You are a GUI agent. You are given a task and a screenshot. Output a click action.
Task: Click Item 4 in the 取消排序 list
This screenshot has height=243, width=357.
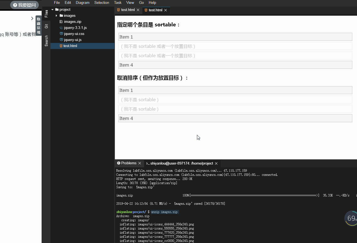click(x=235, y=118)
